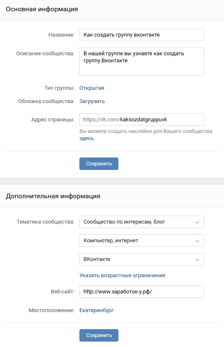Click the Адрес страницы field with kaksozdatgruppuvk
This screenshot has width=224, height=347.
142,120
